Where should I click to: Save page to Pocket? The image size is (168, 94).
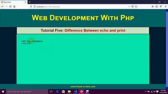(x=133, y=7)
